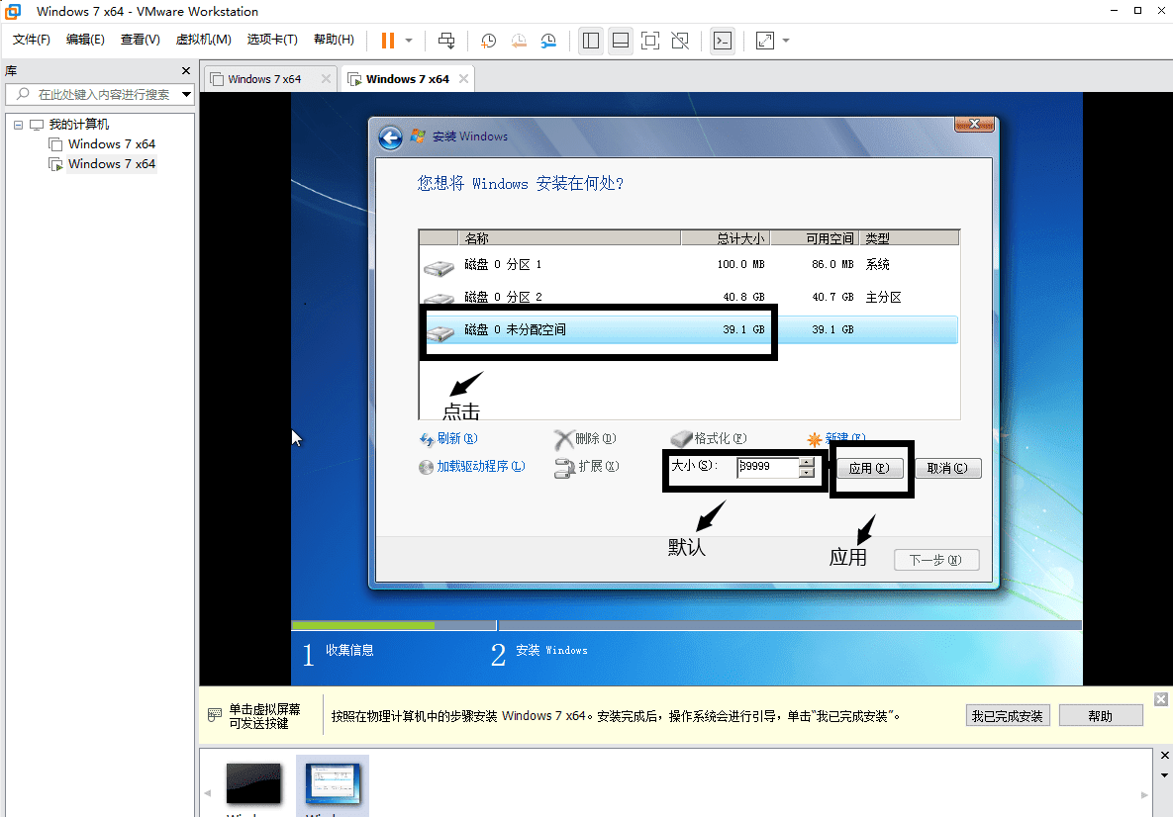Click the library search input field

pyautogui.click(x=92, y=94)
